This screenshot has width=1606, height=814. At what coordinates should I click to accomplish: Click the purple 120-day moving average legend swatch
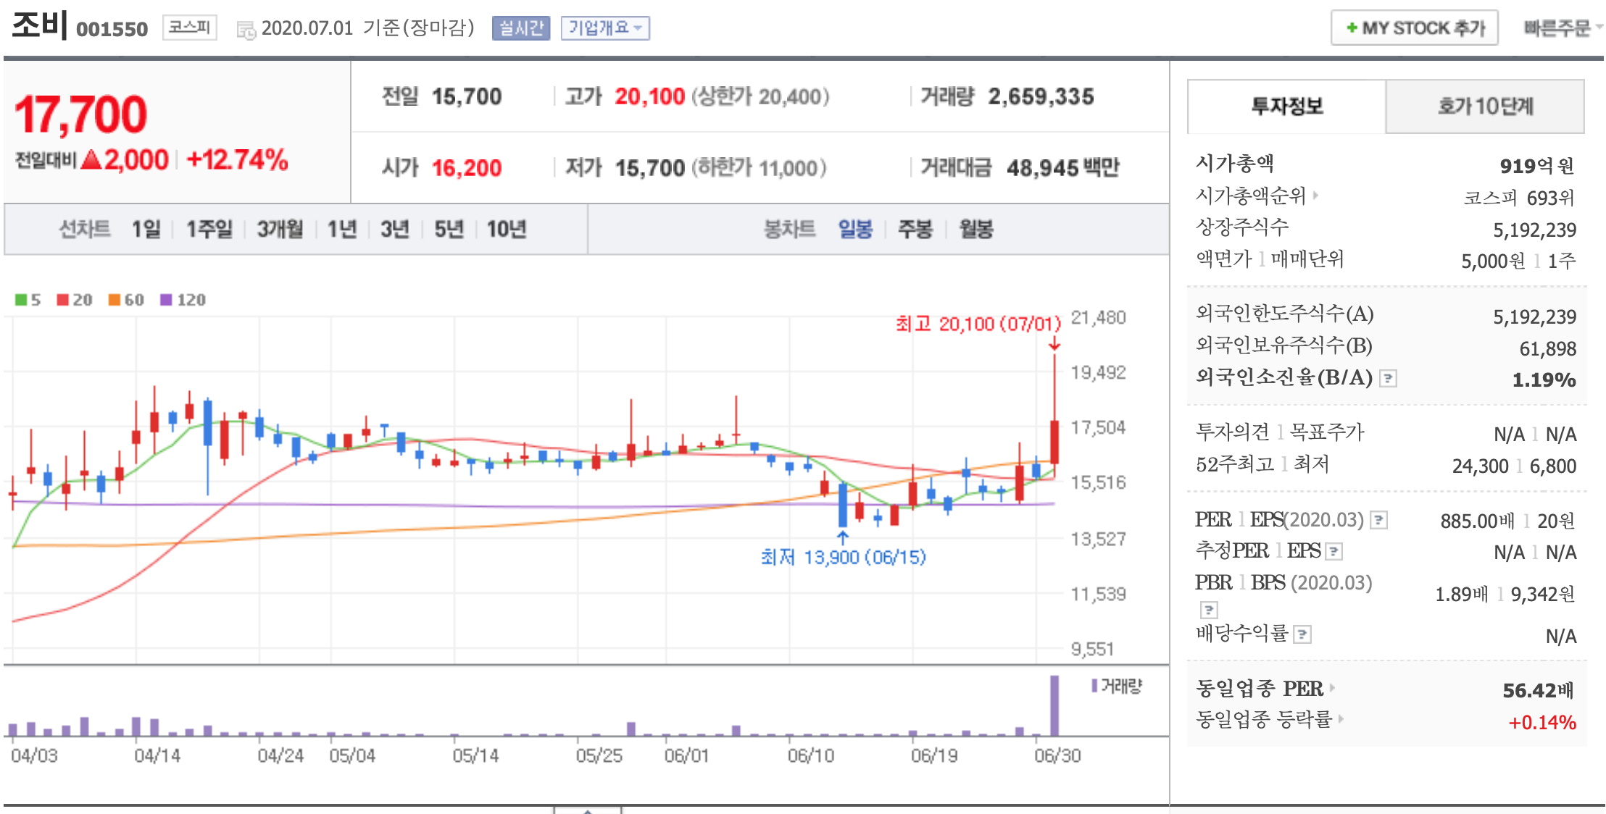point(167,300)
